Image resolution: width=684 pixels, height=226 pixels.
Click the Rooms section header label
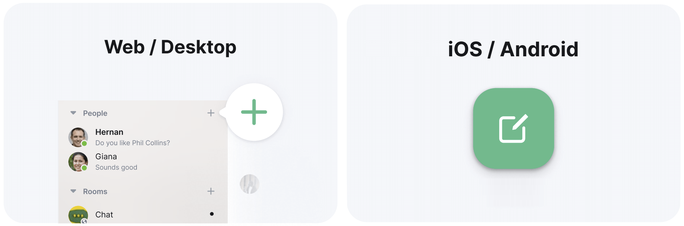pos(95,192)
